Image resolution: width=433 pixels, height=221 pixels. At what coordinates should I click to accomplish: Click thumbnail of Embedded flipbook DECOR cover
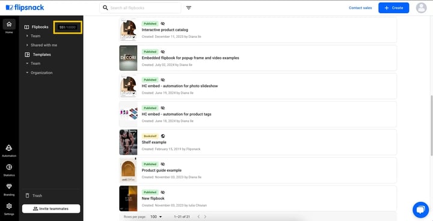129,58
